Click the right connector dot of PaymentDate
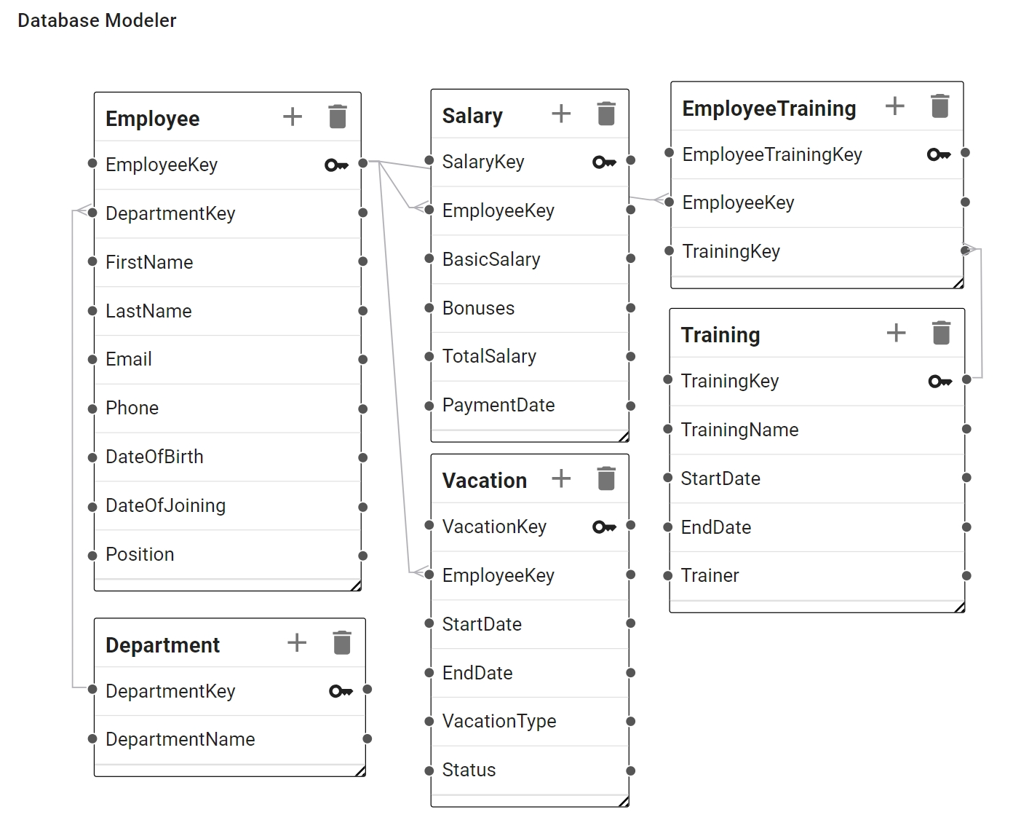1013x820 pixels. pyautogui.click(x=631, y=406)
